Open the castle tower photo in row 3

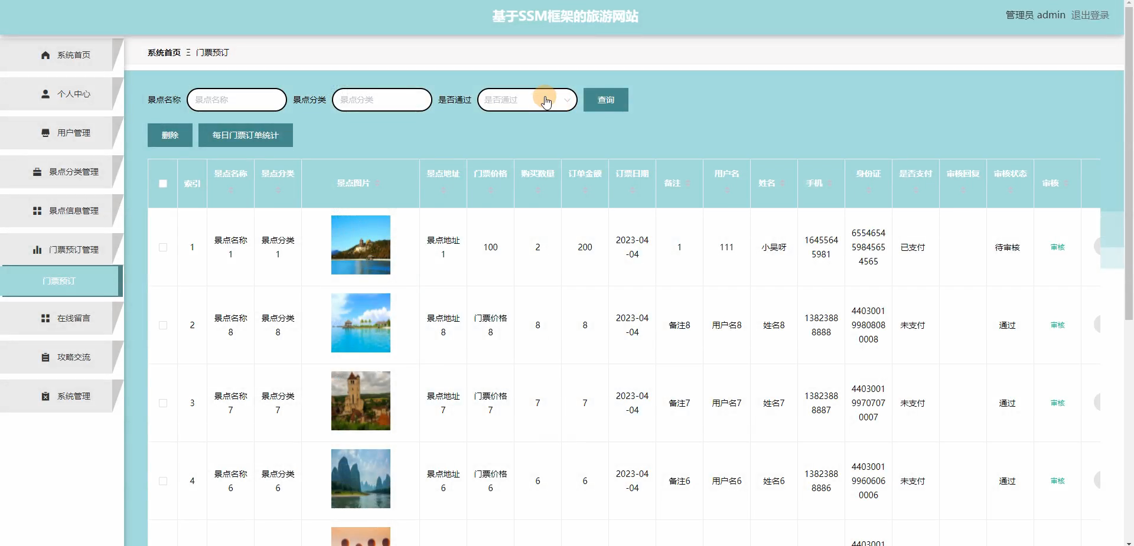tap(361, 401)
